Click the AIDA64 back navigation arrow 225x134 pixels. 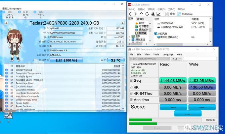pyautogui.click(x=130, y=14)
